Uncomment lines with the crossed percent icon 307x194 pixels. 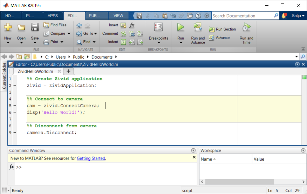(132, 34)
